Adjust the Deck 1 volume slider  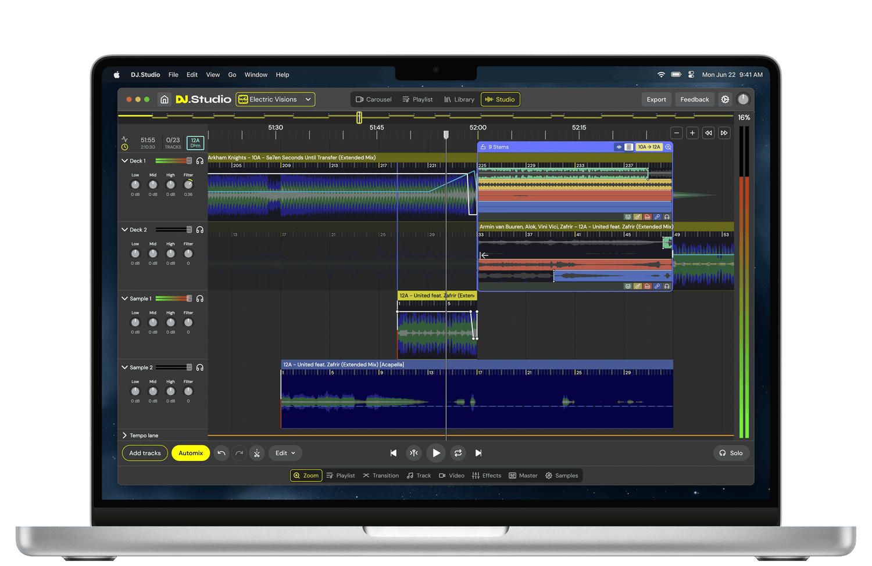(189, 161)
